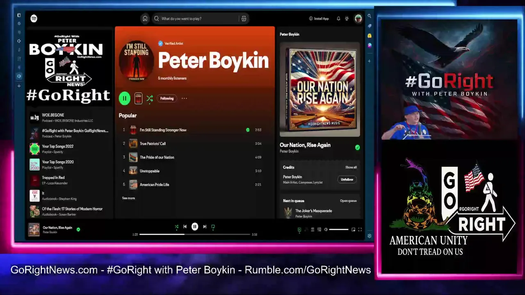The width and height of the screenshot is (525, 295).
Task: Open Connect to a device
Action: pyautogui.click(x=319, y=229)
